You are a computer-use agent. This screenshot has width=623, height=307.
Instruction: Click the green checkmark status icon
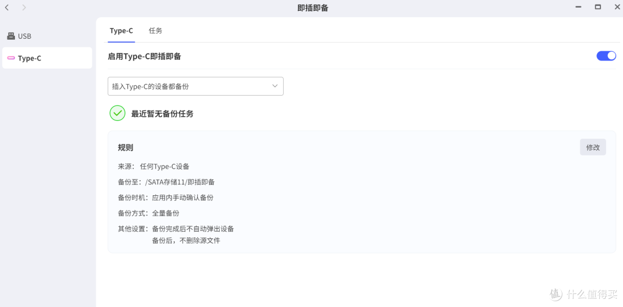pos(118,113)
